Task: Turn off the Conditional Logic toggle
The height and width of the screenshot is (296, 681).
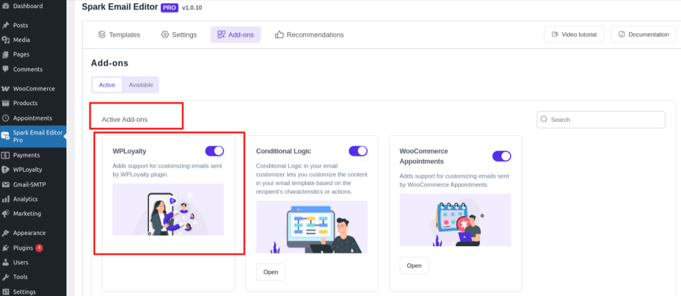Action: tap(358, 151)
